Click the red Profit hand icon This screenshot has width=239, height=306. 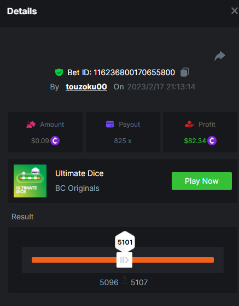click(x=189, y=124)
